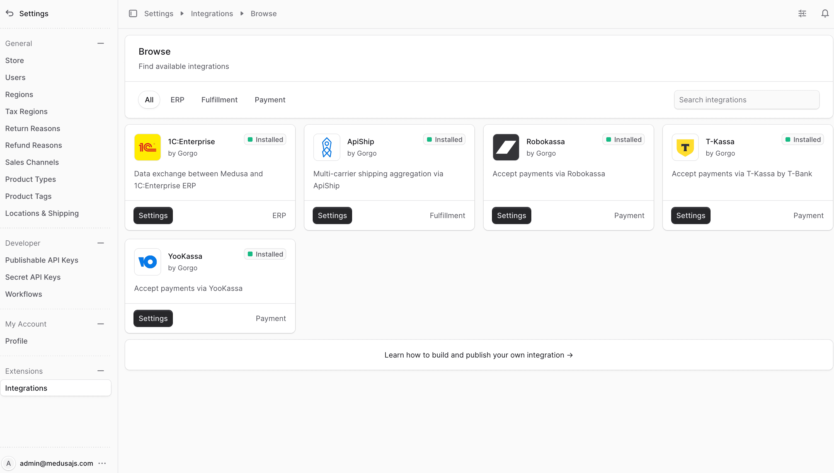Click the Fulfillment label on ApiShip card

(447, 215)
